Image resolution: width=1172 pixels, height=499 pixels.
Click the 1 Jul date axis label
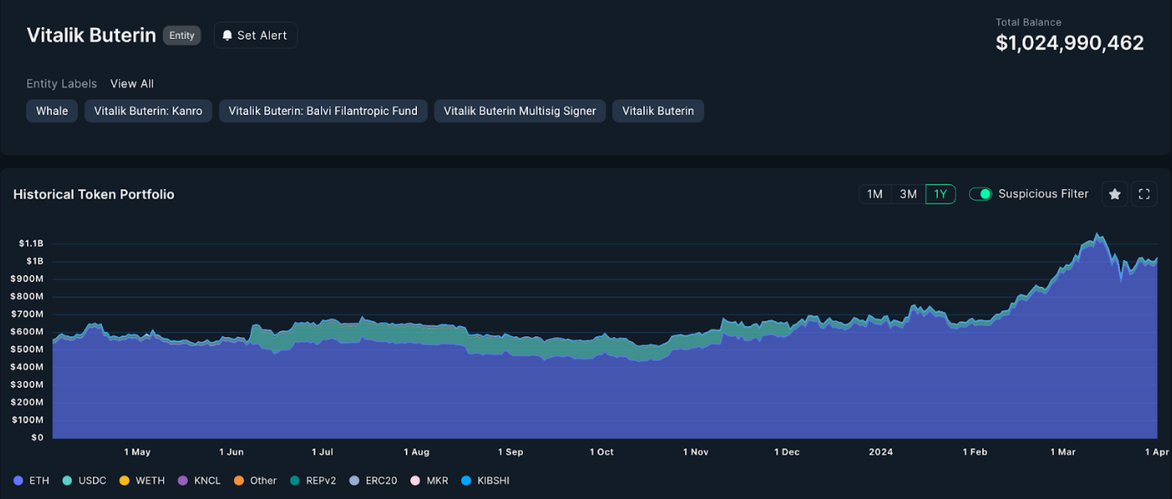coord(322,452)
